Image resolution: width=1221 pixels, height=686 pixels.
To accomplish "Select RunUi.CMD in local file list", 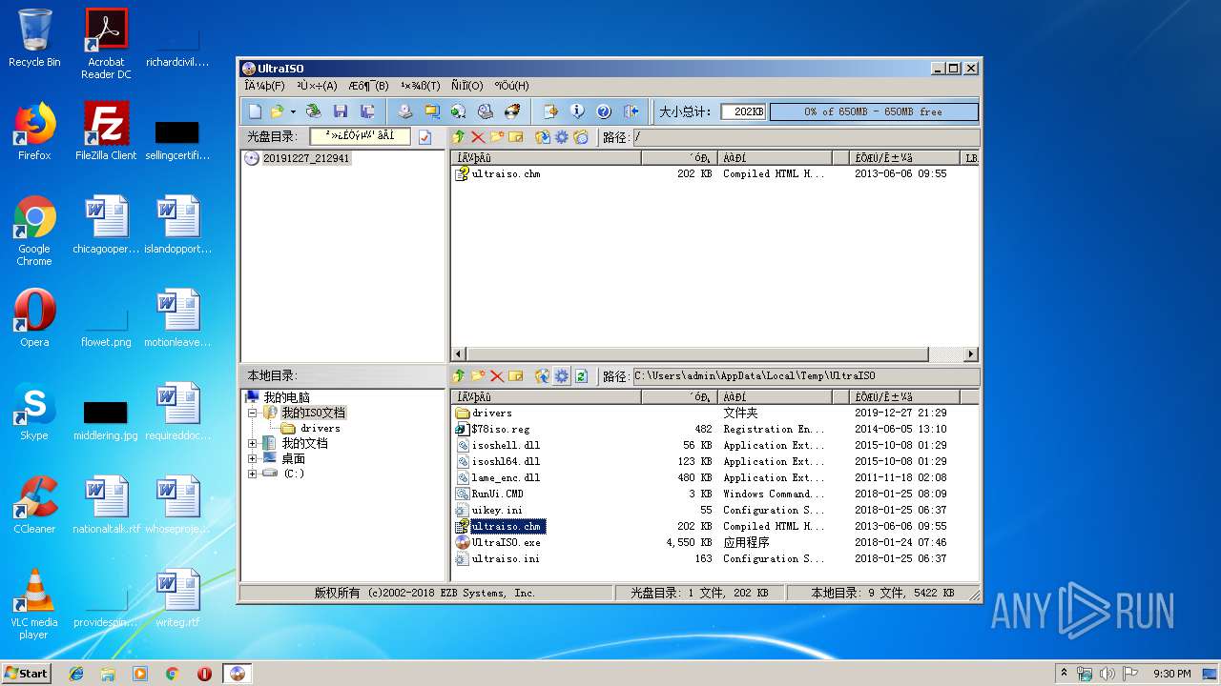I will pos(497,494).
